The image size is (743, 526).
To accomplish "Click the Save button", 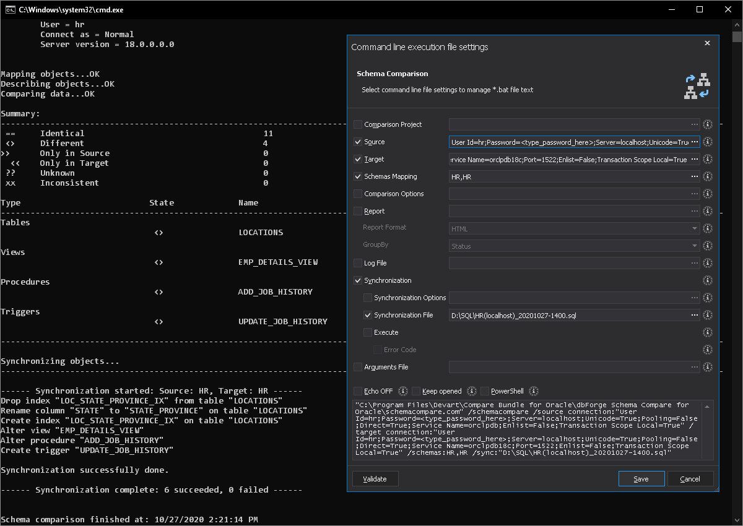I will [x=641, y=479].
